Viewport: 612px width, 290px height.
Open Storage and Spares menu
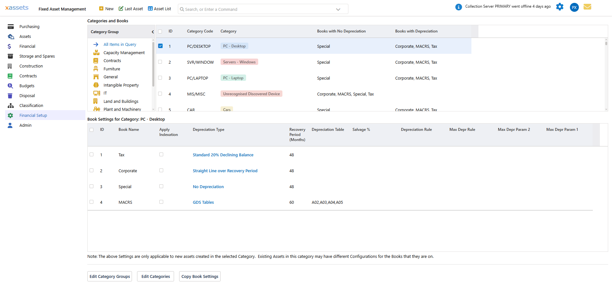click(x=37, y=56)
